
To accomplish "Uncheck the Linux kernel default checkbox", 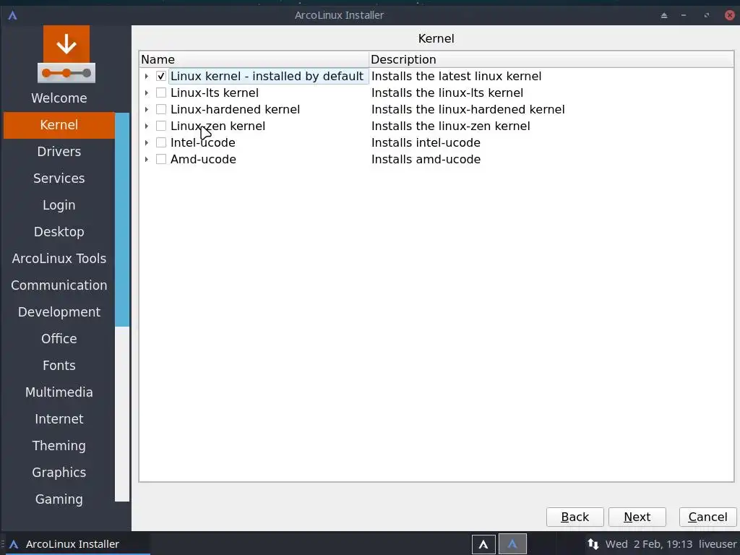I will [x=161, y=76].
